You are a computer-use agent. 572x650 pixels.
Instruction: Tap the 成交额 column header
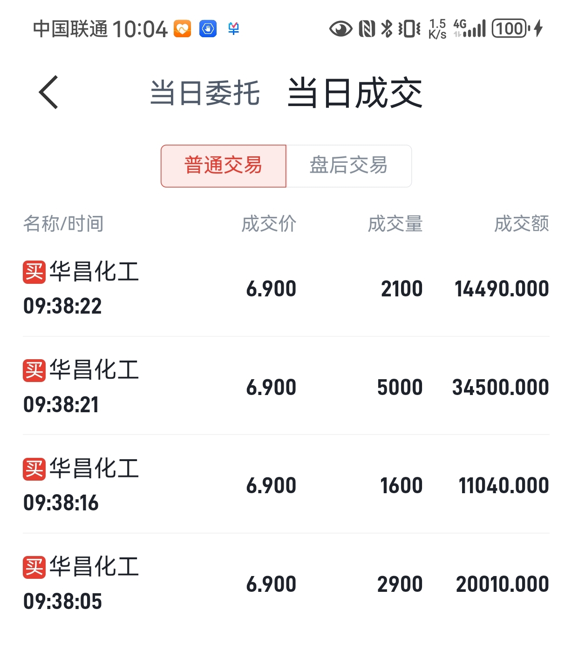522,224
